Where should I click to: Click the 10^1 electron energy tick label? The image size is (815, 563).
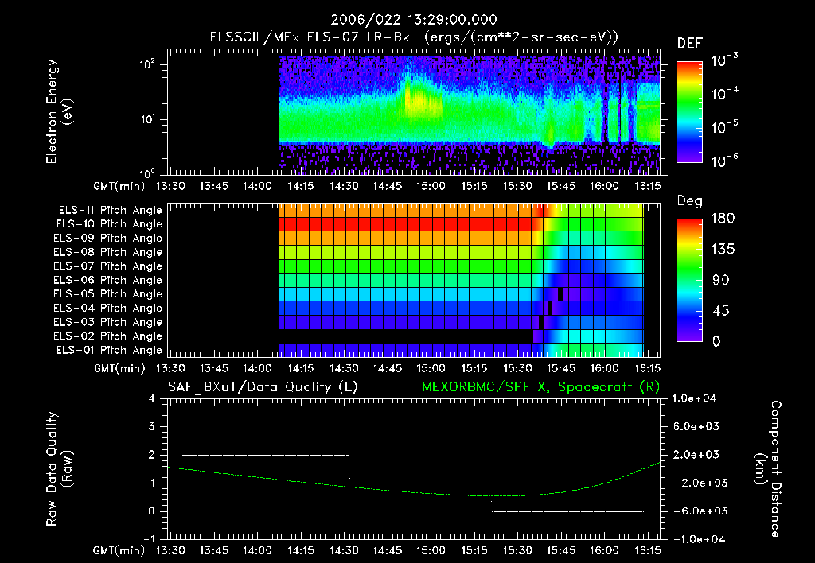(x=147, y=119)
